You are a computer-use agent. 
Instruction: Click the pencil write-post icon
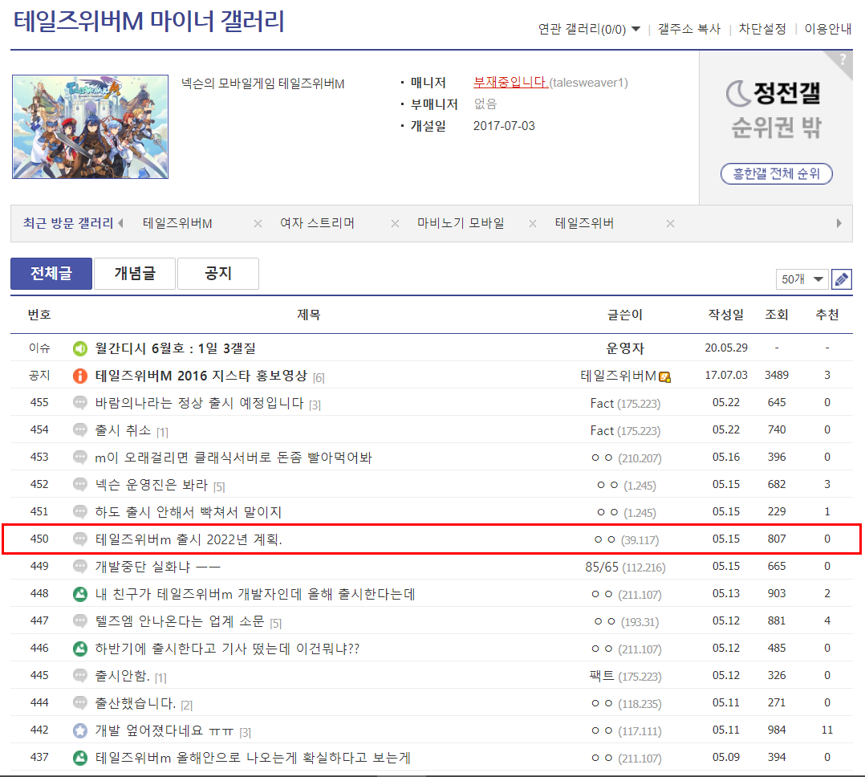841,279
